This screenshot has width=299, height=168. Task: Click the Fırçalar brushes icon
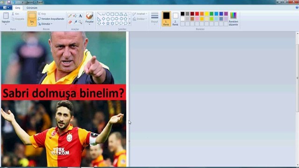(89, 16)
